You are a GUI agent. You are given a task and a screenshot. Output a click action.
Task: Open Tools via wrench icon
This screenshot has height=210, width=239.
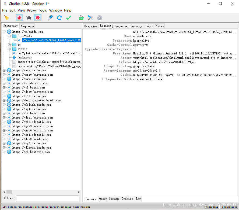[90, 18]
